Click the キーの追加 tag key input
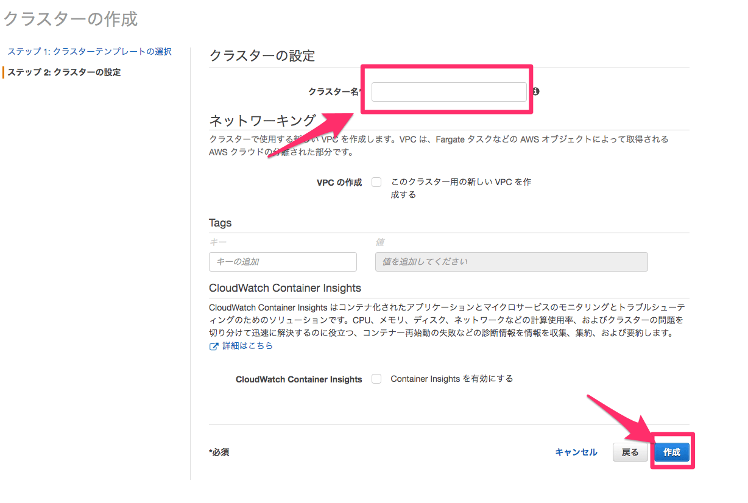Viewport: 748px width, 503px height. (x=283, y=262)
